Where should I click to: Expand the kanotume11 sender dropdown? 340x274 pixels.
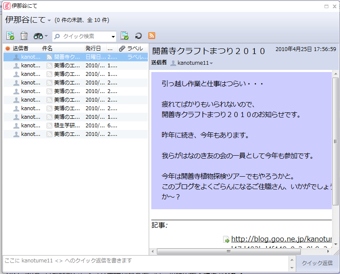[211, 63]
